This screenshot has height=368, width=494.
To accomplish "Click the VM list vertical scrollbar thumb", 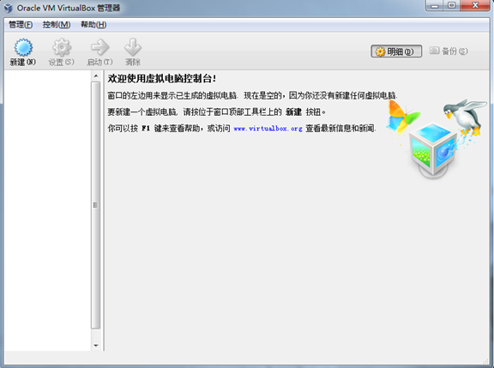I will pos(96,205).
